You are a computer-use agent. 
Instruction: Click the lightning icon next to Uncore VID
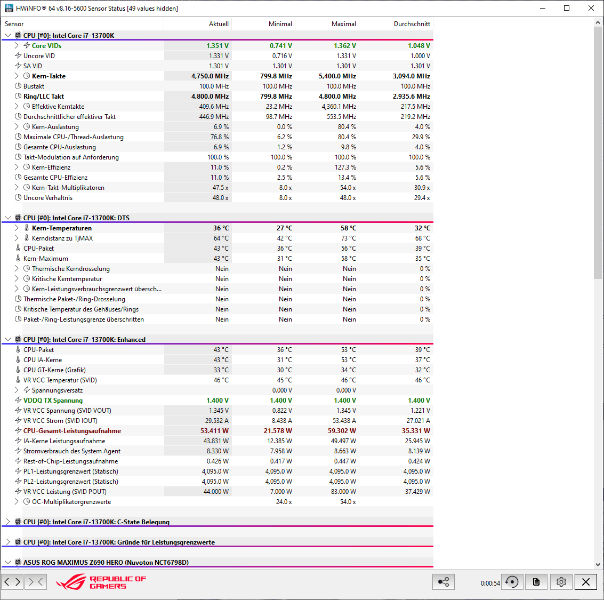(x=18, y=55)
